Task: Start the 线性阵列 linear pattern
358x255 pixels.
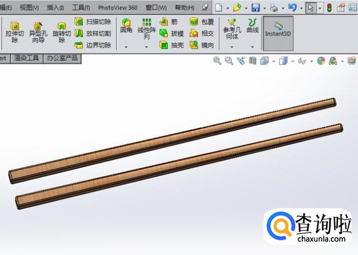Action: (x=147, y=29)
